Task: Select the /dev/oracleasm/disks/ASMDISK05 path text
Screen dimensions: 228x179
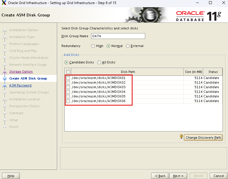Action: click(98, 96)
